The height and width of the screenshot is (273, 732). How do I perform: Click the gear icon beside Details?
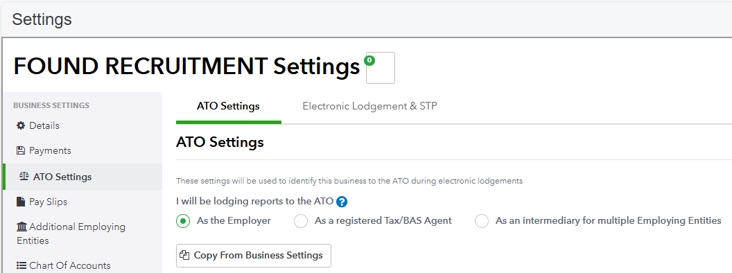coord(21,125)
